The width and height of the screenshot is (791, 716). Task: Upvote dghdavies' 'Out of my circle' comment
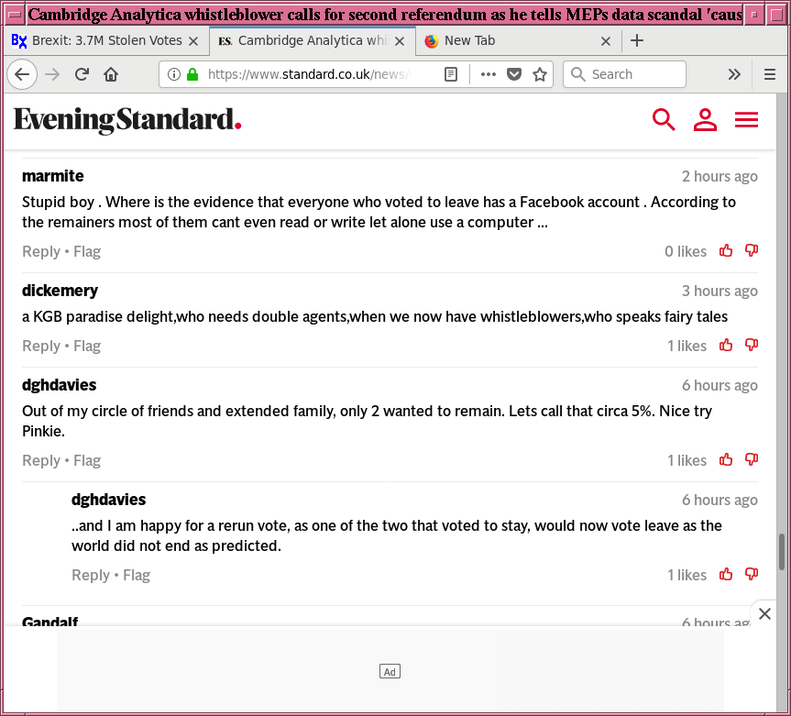pos(726,459)
